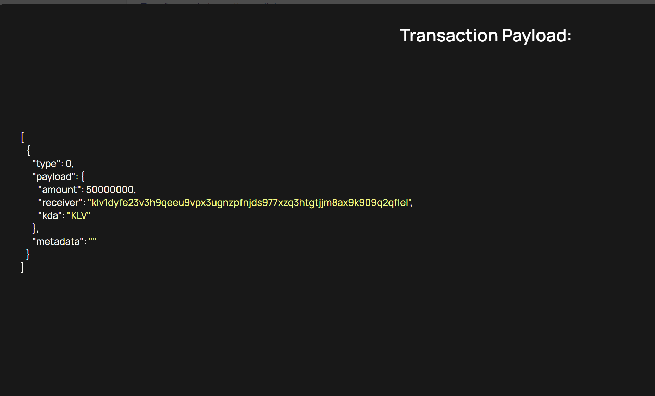Click the opening curly brace after payload
The height and width of the screenshot is (396, 655).
coord(83,177)
